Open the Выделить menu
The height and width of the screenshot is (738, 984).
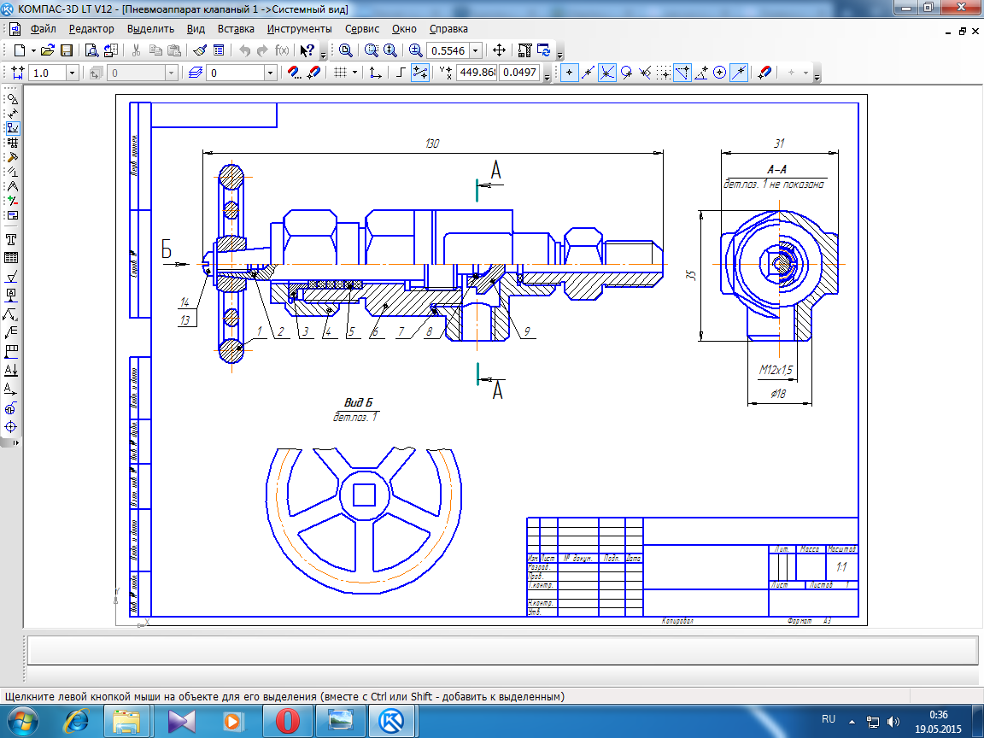click(150, 29)
